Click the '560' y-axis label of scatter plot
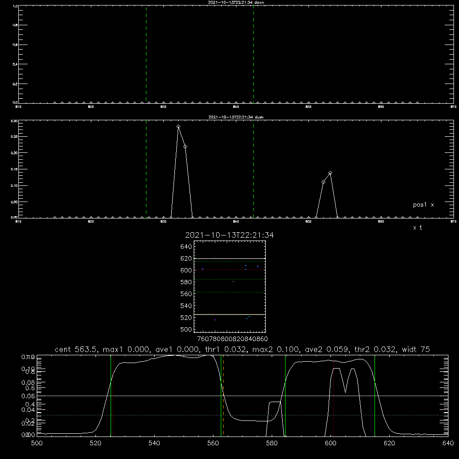Image resolution: width=459 pixels, height=459 pixels. (186, 294)
